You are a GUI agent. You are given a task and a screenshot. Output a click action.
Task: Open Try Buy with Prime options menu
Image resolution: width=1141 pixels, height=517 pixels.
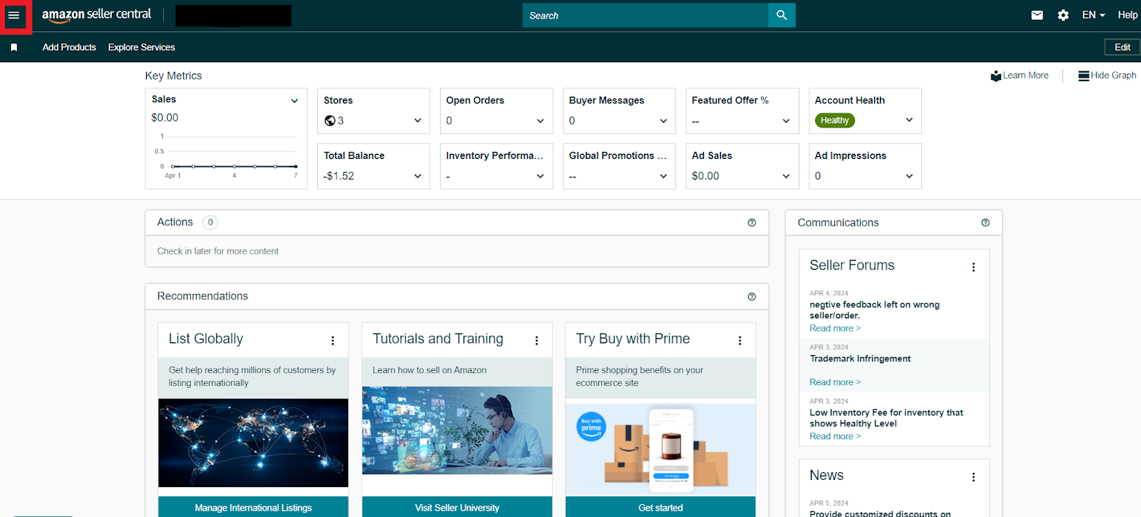740,341
